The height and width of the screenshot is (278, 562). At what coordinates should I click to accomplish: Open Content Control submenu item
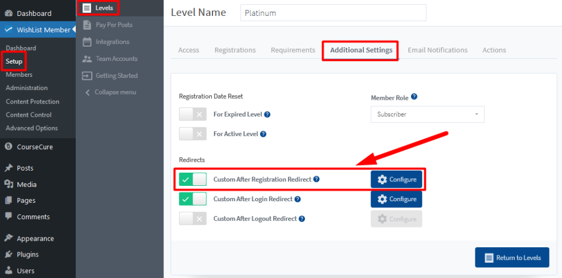click(29, 115)
